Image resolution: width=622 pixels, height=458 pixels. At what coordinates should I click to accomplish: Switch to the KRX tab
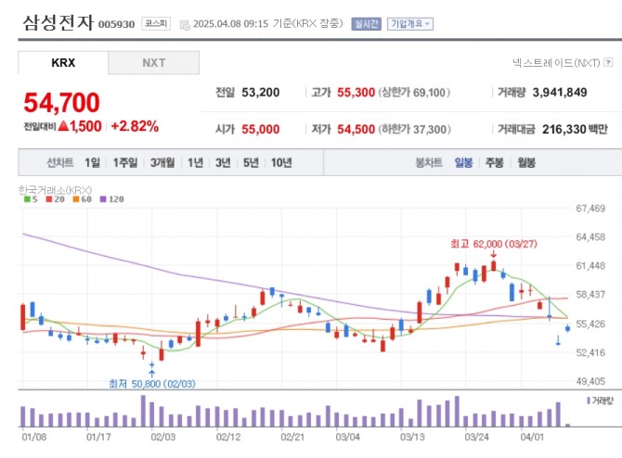(63, 63)
